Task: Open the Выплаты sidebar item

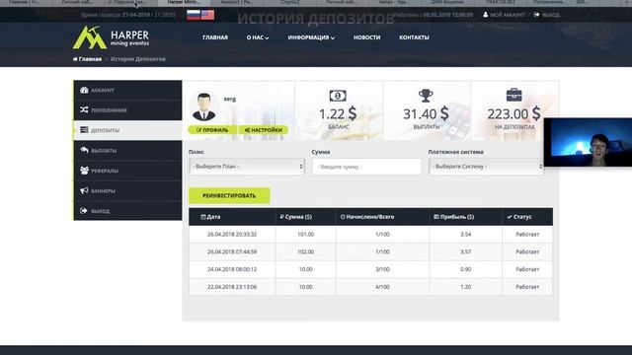Action: pyautogui.click(x=127, y=150)
